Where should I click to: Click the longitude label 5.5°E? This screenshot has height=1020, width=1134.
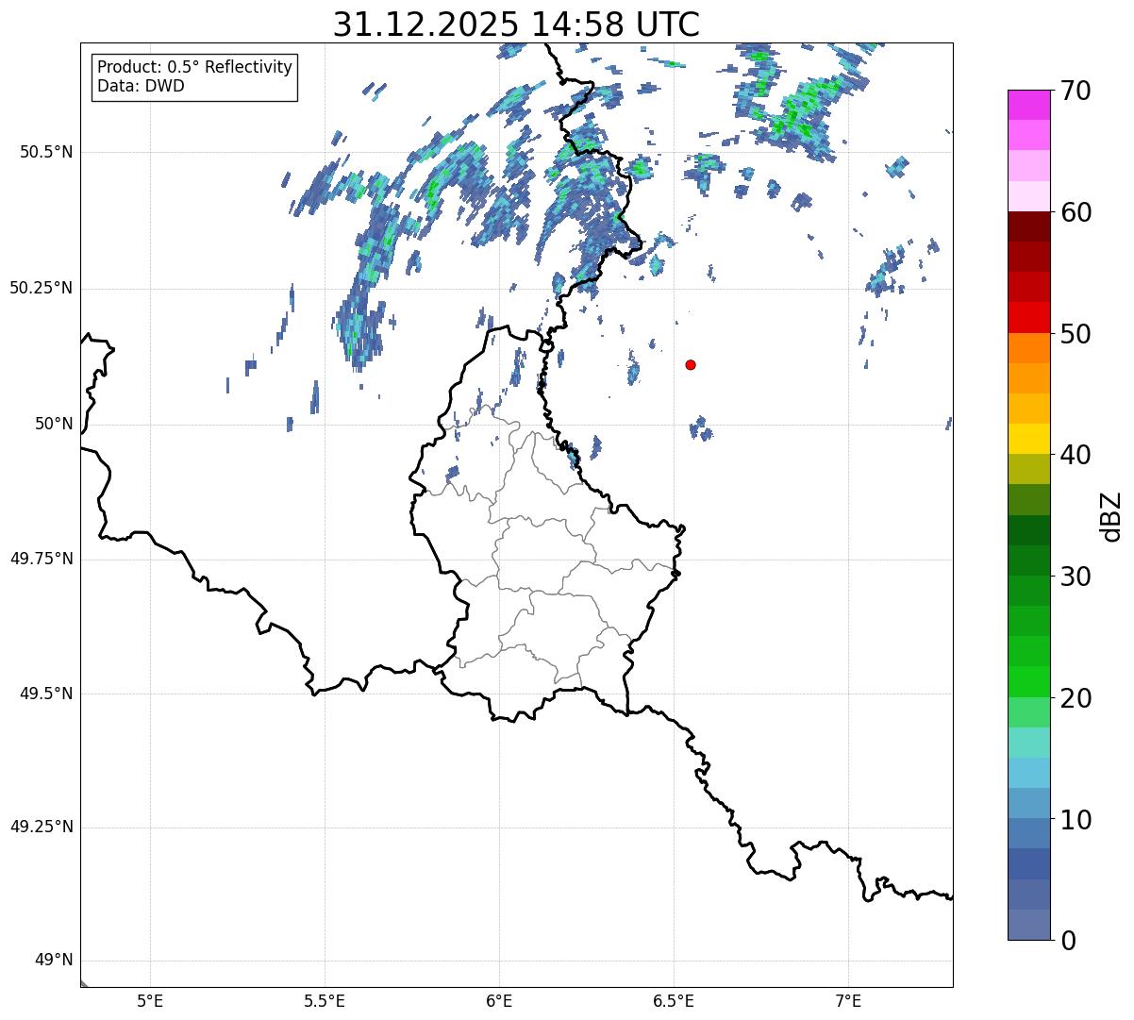pyautogui.click(x=325, y=1000)
